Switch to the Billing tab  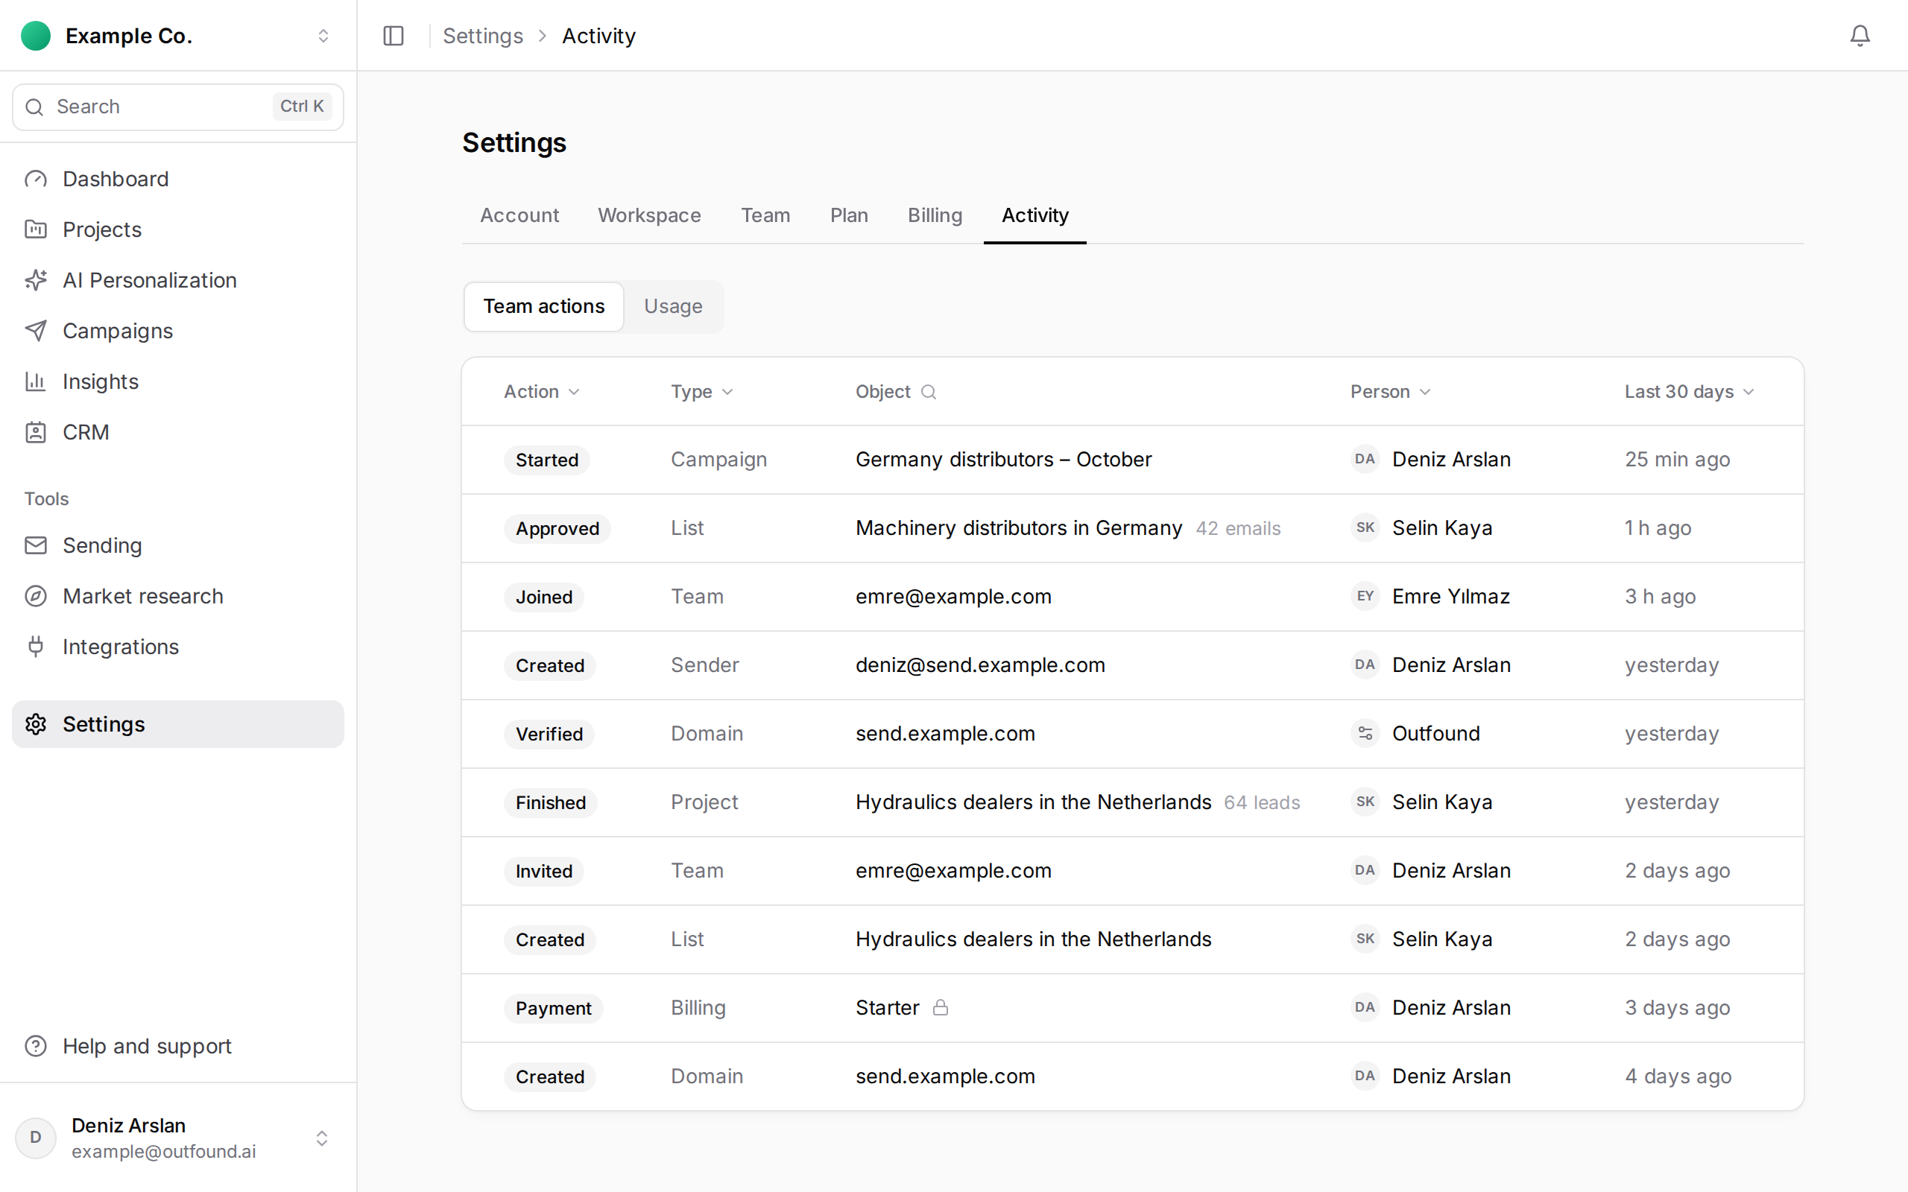coord(935,215)
